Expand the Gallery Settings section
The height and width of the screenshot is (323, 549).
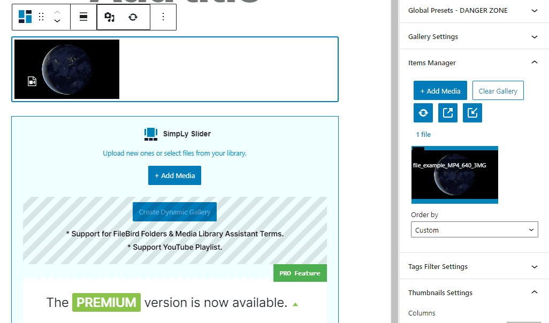[474, 36]
